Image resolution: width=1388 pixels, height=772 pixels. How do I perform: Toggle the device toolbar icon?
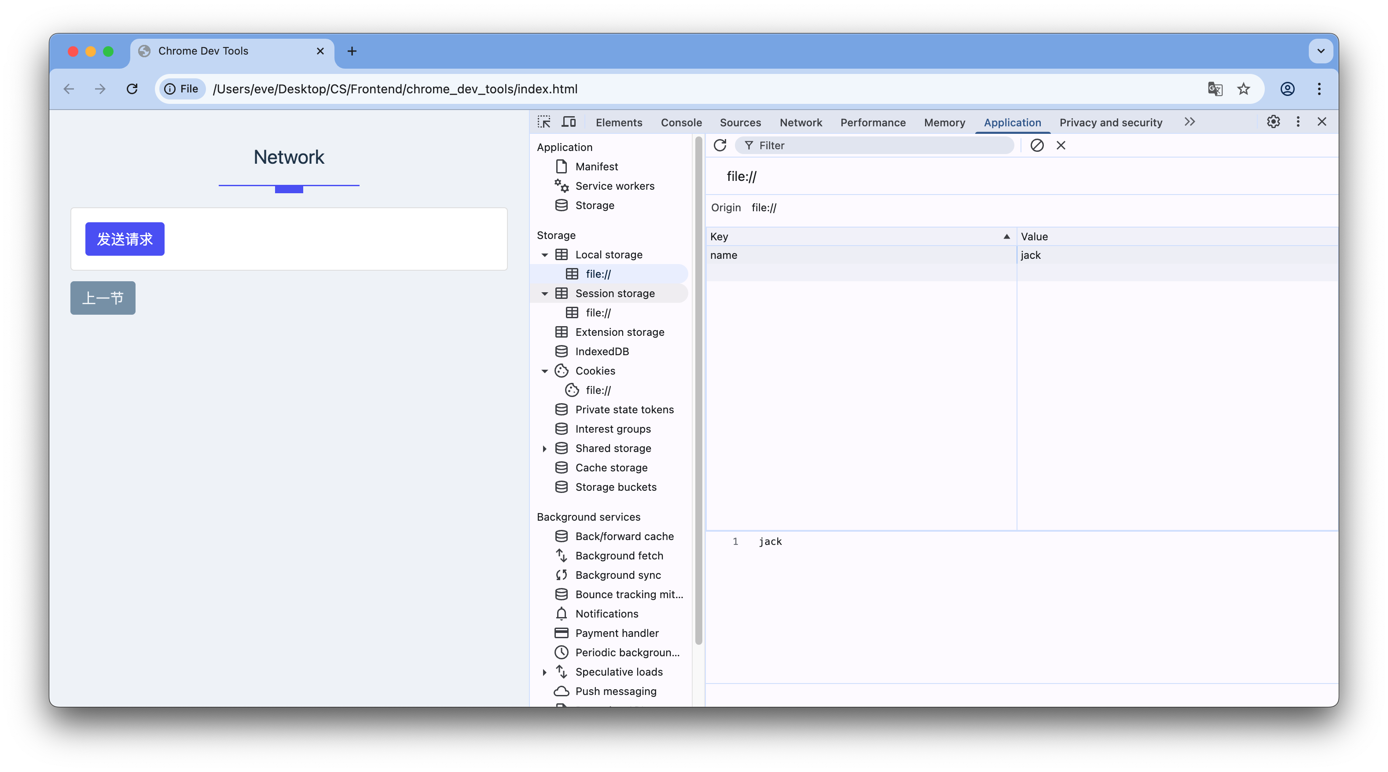[x=569, y=122]
